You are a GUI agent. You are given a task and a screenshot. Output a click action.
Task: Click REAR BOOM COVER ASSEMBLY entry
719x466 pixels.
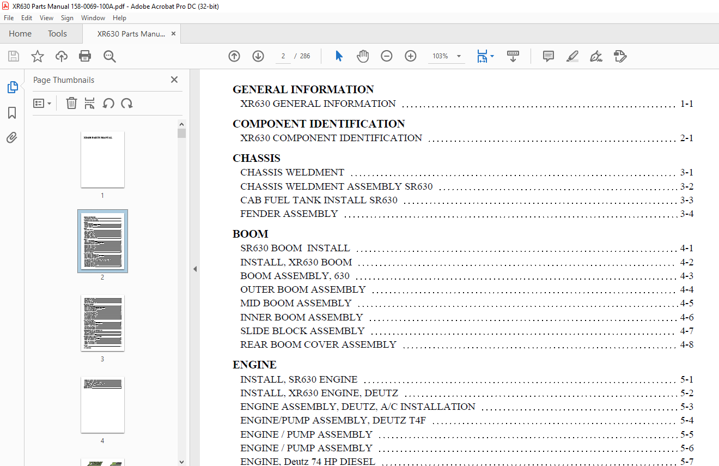466,344
